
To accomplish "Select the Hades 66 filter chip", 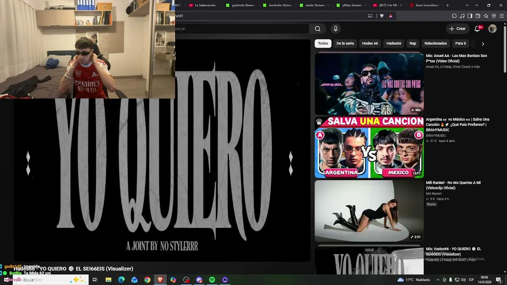I will click(370, 44).
